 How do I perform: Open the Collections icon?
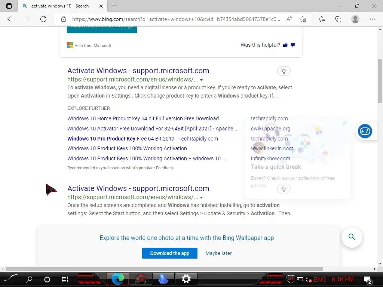[338, 19]
